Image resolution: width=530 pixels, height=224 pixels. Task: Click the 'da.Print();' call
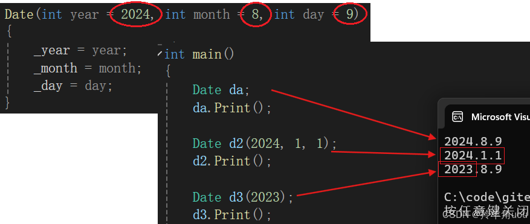(x=232, y=108)
